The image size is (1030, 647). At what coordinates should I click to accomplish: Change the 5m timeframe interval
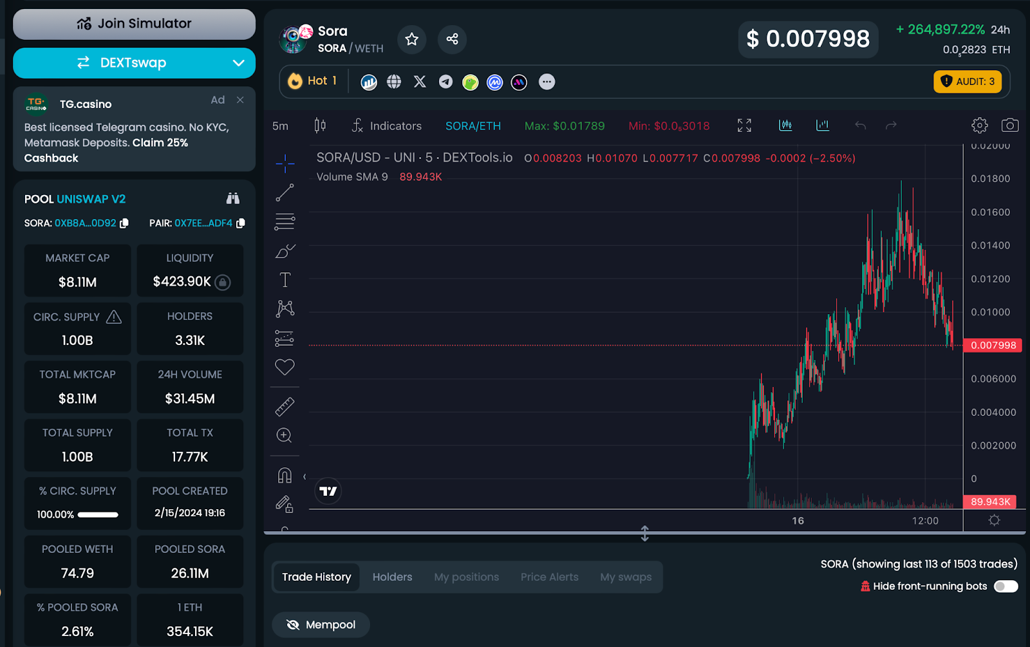point(280,126)
